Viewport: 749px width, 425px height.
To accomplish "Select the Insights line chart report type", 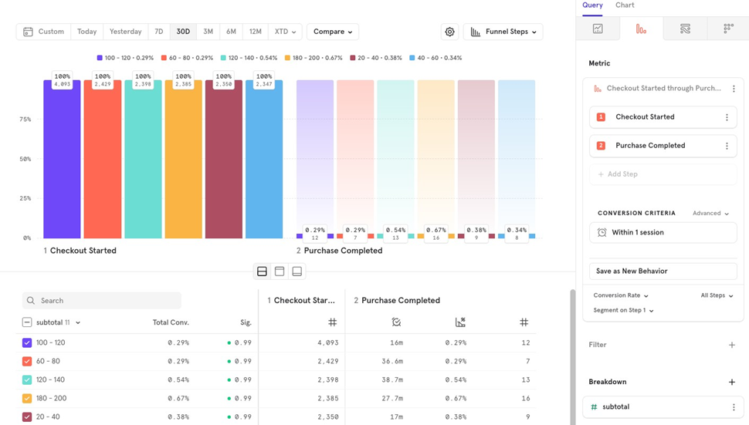I will pyautogui.click(x=598, y=29).
